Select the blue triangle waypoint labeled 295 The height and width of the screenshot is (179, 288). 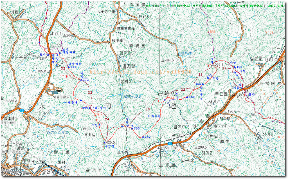point(69,67)
